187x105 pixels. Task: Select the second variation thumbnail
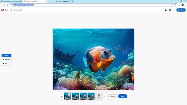[x=75, y=96]
